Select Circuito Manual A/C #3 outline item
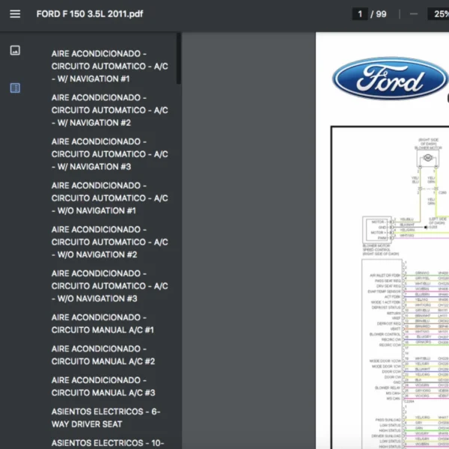This screenshot has height=449, width=449. tap(103, 386)
